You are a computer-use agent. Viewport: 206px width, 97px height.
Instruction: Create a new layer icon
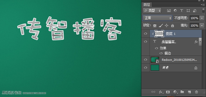pyautogui.click(x=189, y=92)
